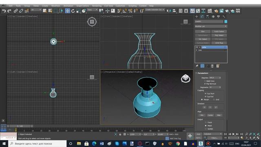Click the Segments spinner arrows
The height and width of the screenshot is (147, 261).
click(220, 87)
